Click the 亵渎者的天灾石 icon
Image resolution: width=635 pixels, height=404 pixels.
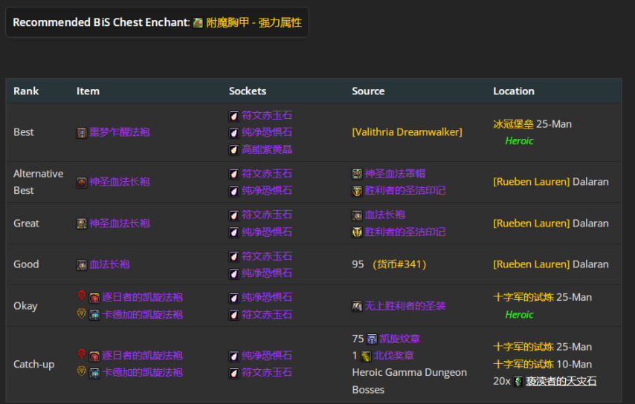click(518, 382)
